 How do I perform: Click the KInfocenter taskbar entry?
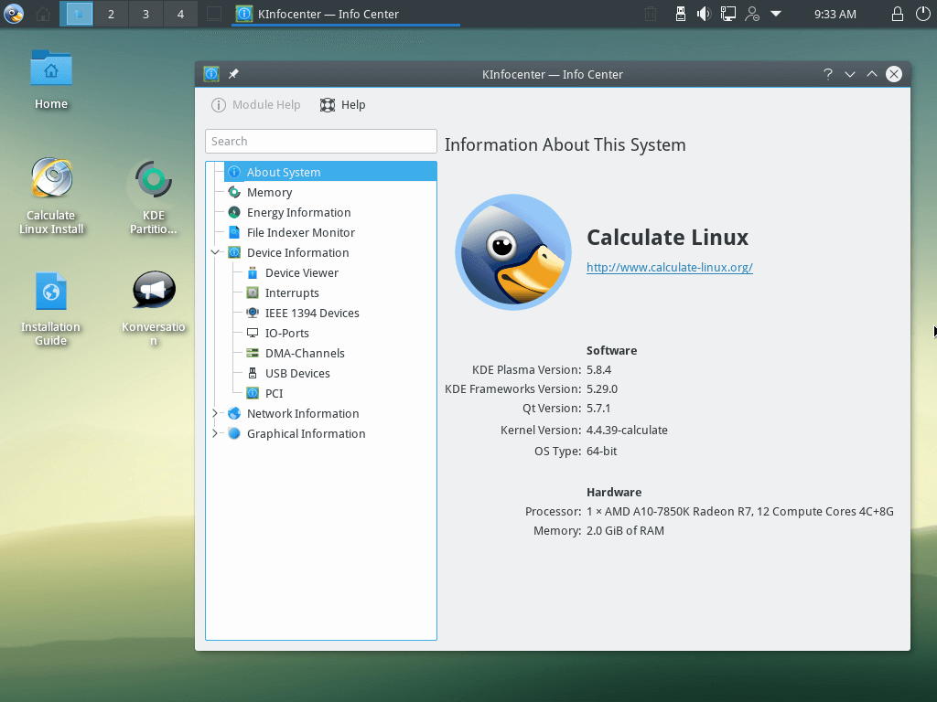tap(345, 14)
